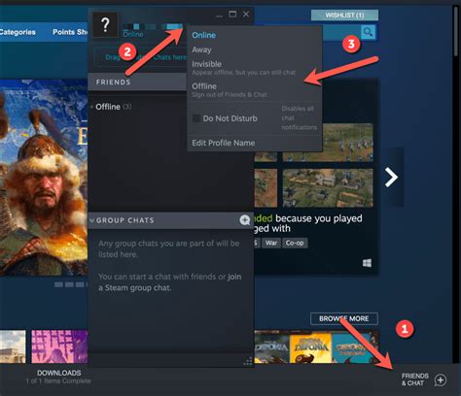Maximize the friends list window
The height and width of the screenshot is (396, 461).
click(x=232, y=15)
